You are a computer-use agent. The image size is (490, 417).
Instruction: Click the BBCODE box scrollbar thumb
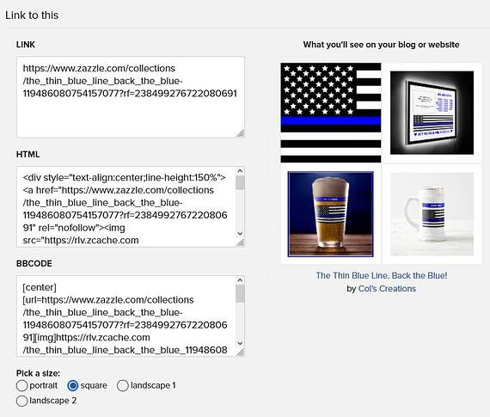[x=240, y=294]
